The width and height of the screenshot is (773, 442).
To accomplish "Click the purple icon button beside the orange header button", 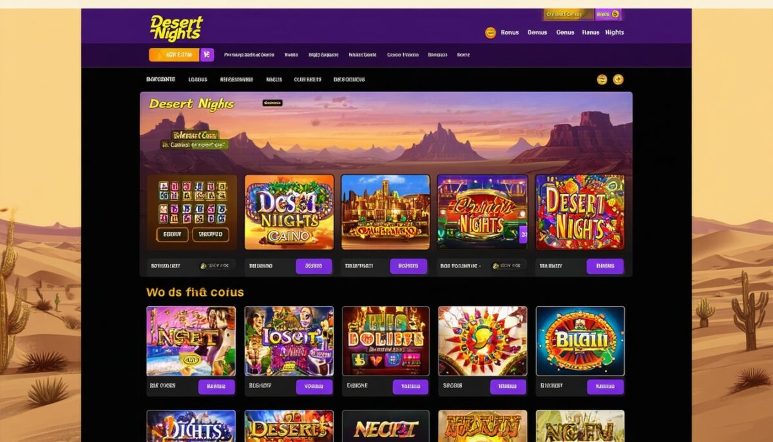I will (207, 55).
